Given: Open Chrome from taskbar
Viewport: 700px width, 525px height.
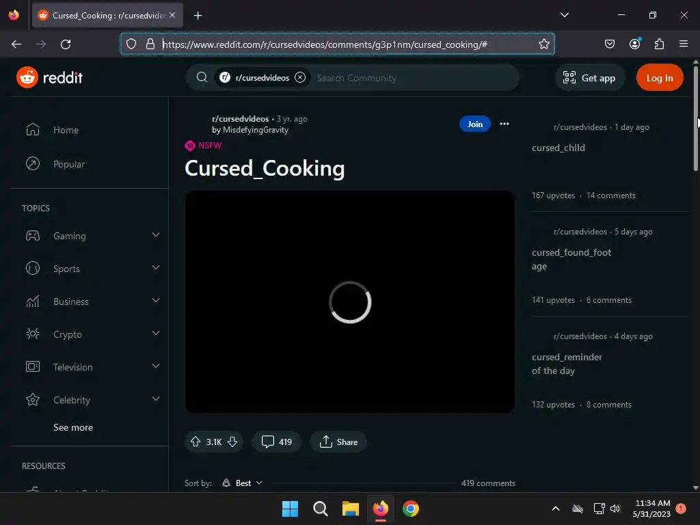Looking at the screenshot, I should coord(411,509).
